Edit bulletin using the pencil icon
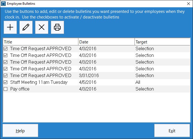This screenshot has height=139, width=193. 26,27
